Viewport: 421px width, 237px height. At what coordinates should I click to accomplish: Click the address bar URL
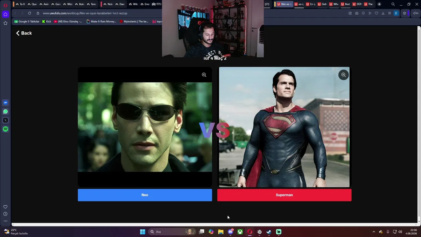85,13
